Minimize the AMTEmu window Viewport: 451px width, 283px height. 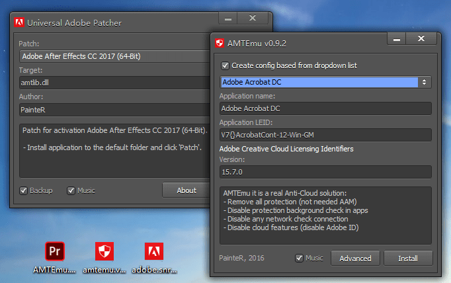[x=397, y=39]
